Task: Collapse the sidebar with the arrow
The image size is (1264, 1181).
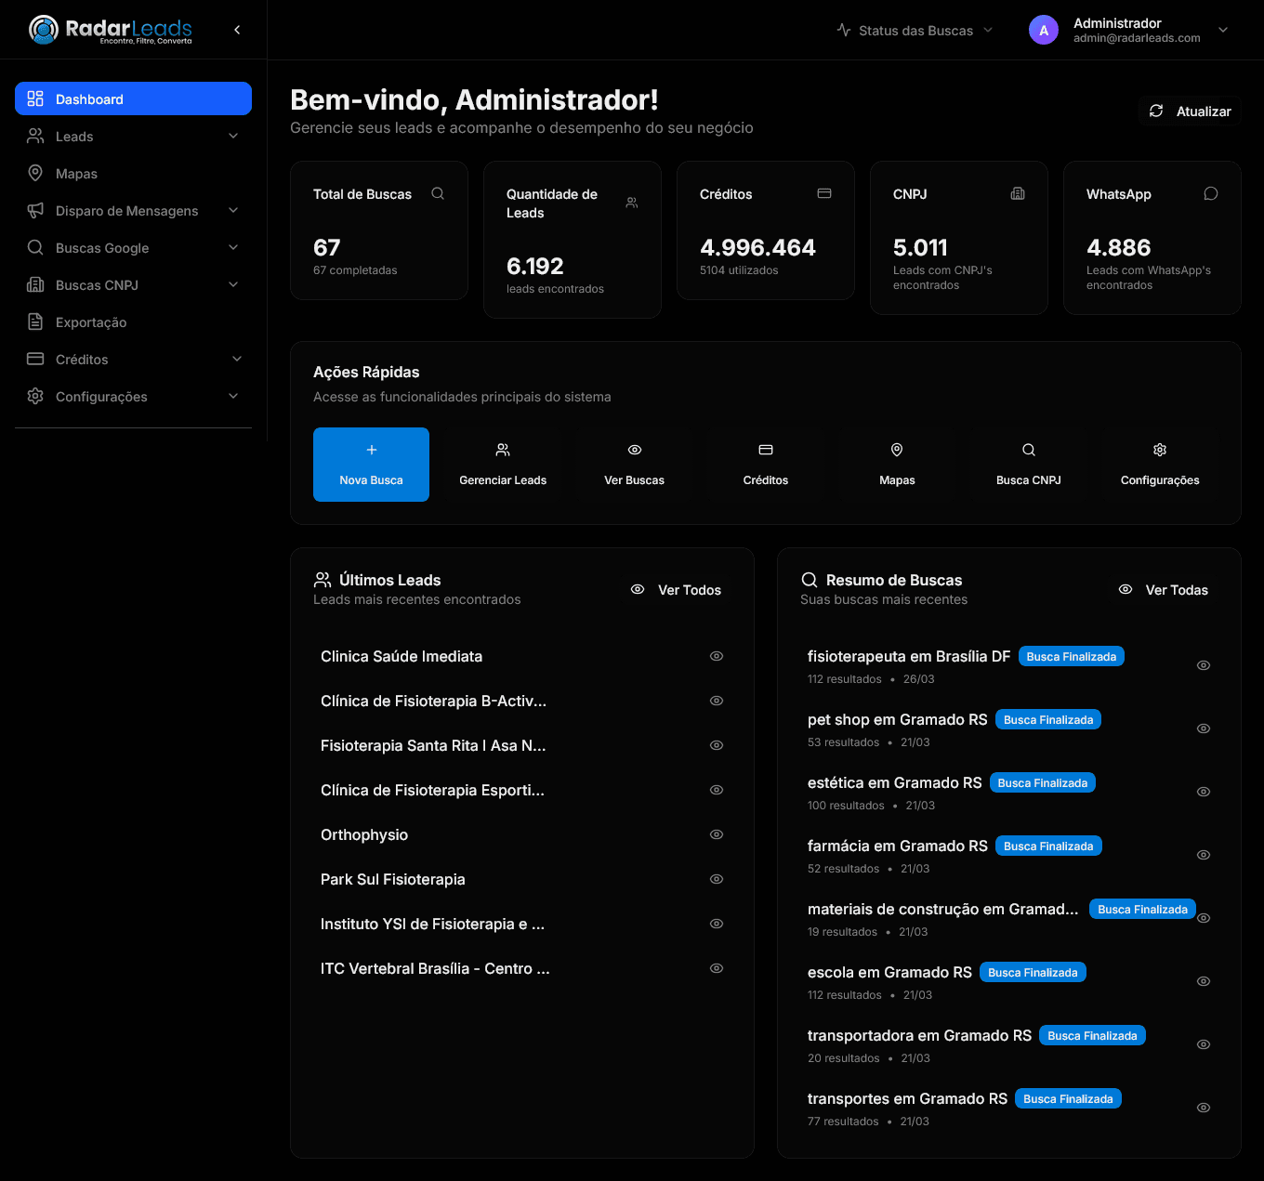Action: pyautogui.click(x=237, y=30)
